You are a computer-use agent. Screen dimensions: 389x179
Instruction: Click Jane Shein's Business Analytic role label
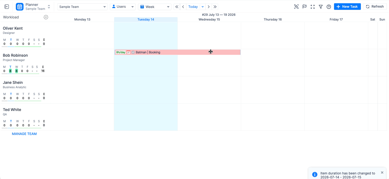click(15, 87)
